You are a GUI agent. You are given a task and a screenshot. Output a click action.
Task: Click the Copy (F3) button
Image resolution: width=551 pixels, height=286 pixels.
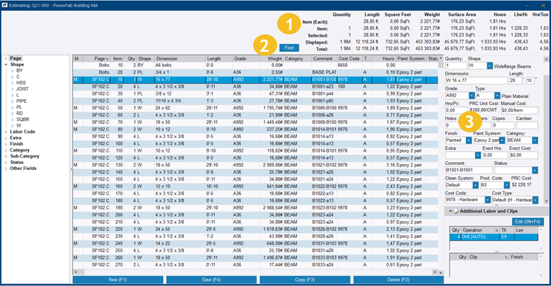(x=305, y=280)
